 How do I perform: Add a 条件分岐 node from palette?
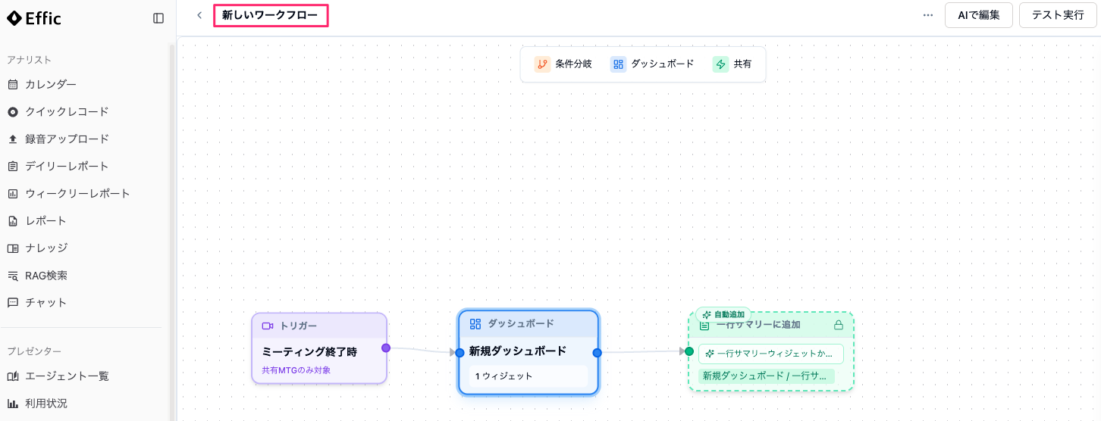point(563,64)
